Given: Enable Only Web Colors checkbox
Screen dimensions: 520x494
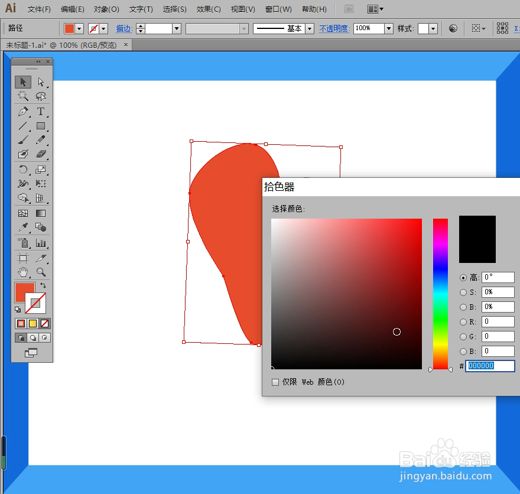Looking at the screenshot, I should (275, 382).
